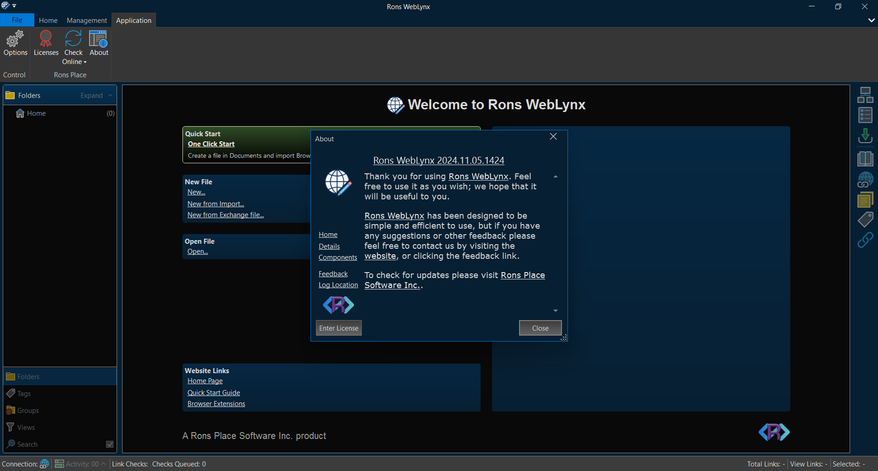Toggle the checkbox beside Search pane

pyautogui.click(x=110, y=444)
